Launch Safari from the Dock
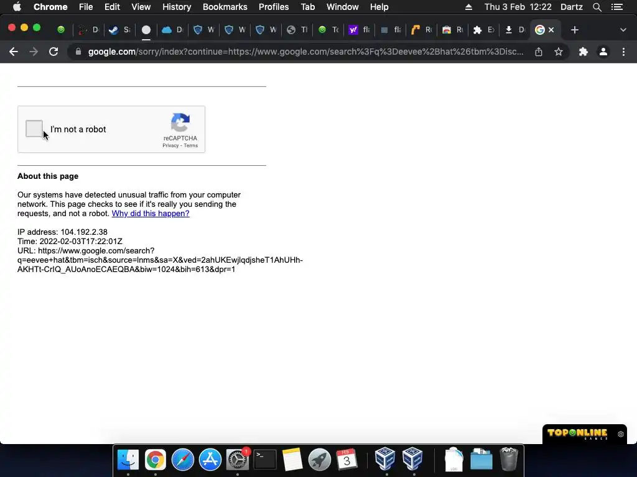Viewport: 637px width, 477px height. coord(182,460)
